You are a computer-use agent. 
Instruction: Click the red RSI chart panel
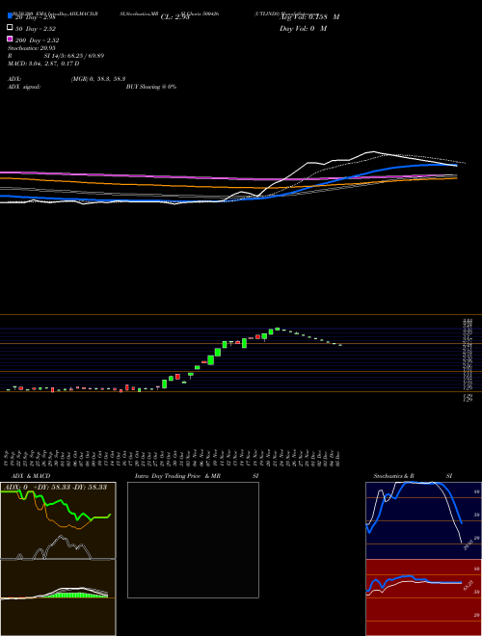(x=423, y=597)
